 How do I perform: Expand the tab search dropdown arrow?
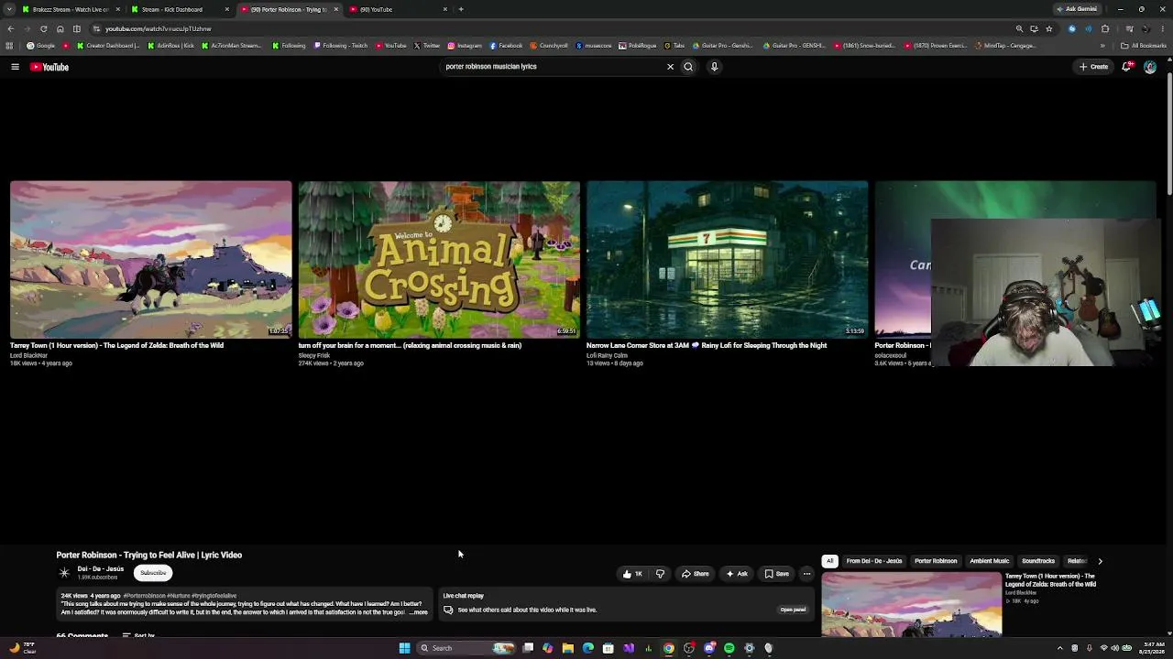click(x=9, y=9)
